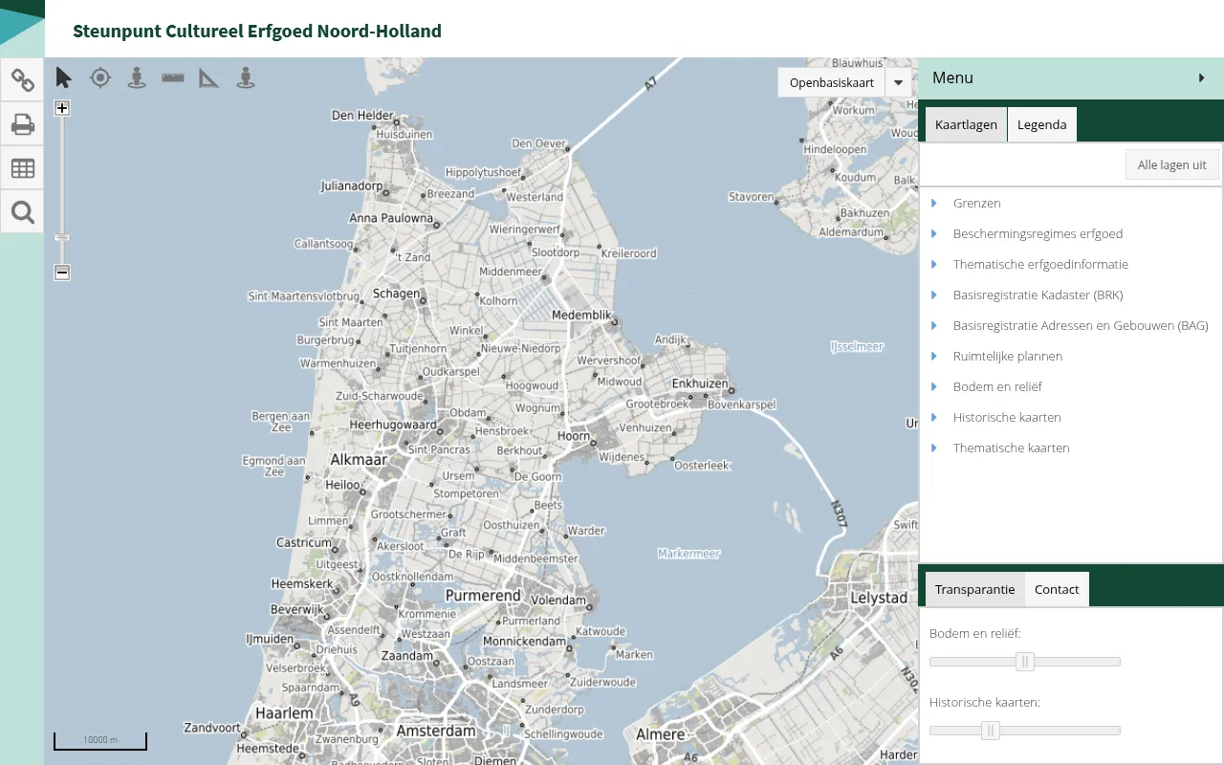Expand Basisregistratie Kadaster (BRK) group
1224x765 pixels.
[933, 295]
